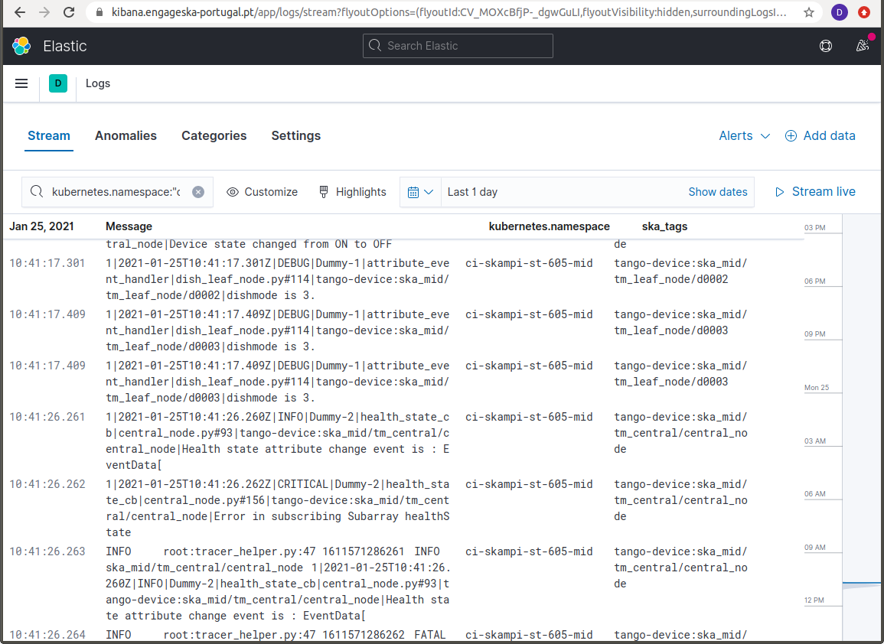This screenshot has height=644, width=884.
Task: Add data via plus link
Action: [x=820, y=136]
